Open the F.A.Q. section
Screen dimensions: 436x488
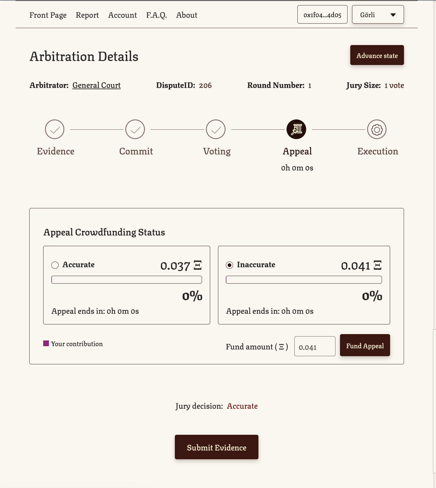pyautogui.click(x=157, y=15)
